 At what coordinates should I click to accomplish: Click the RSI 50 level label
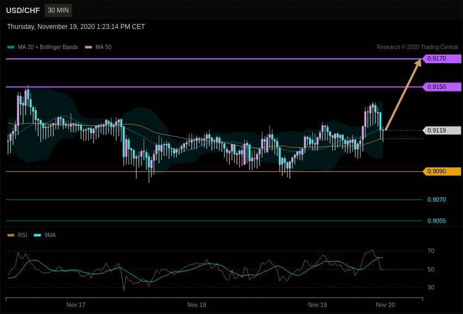click(x=431, y=269)
